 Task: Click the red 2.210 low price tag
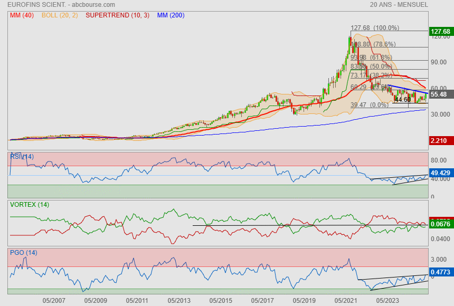441,141
